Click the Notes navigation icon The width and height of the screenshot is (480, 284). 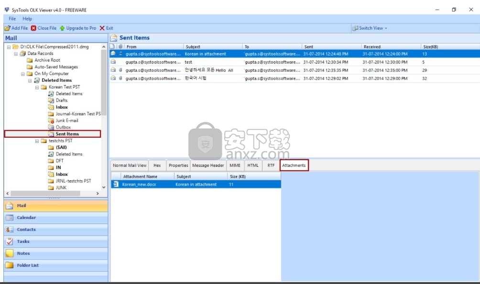[x=10, y=253]
